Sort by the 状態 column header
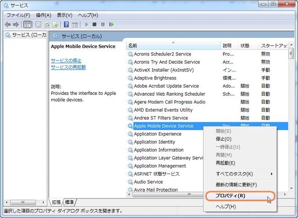 point(248,46)
